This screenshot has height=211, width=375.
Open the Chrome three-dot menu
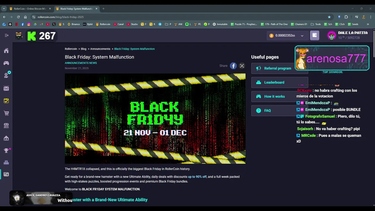point(371,17)
